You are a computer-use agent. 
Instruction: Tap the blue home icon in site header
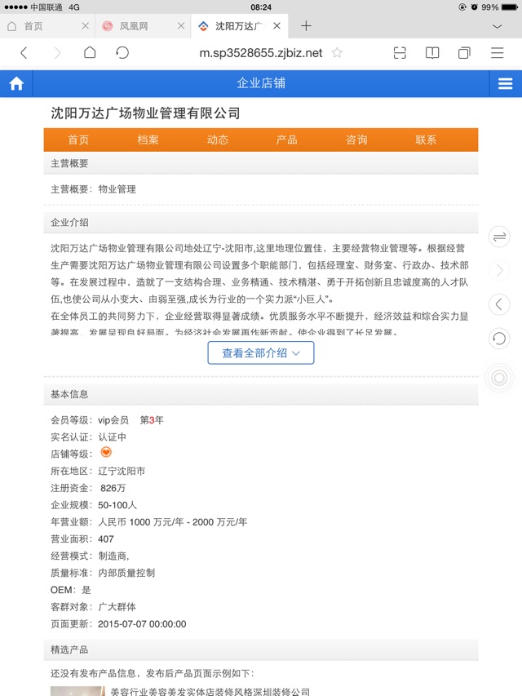(x=16, y=83)
